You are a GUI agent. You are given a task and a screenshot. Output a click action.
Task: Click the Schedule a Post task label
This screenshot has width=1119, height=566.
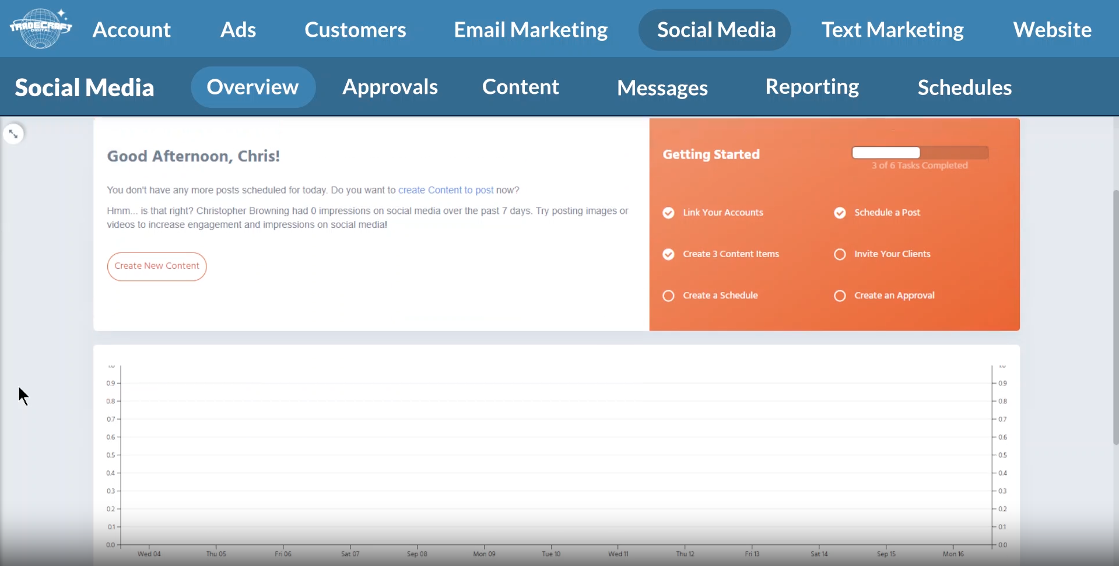[x=887, y=213]
